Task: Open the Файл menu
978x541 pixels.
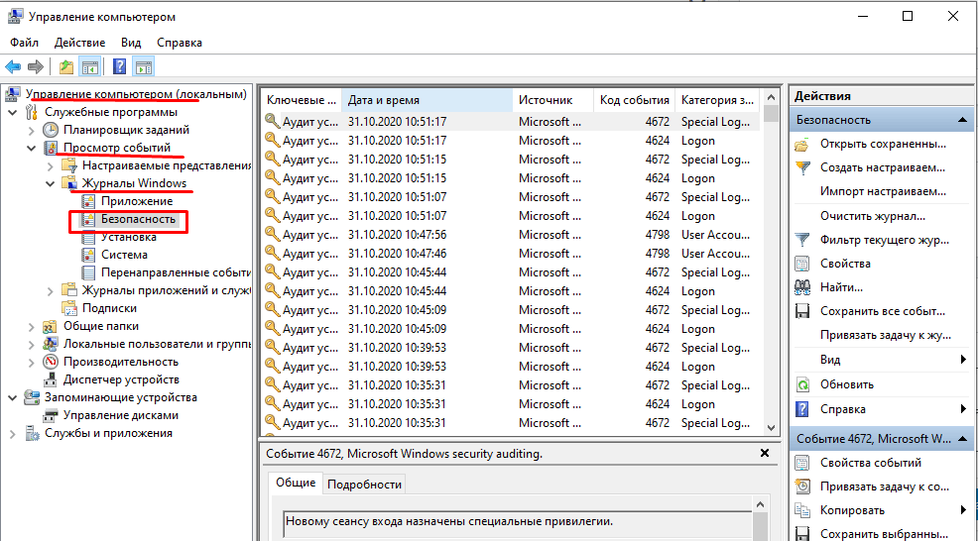Action: [25, 43]
